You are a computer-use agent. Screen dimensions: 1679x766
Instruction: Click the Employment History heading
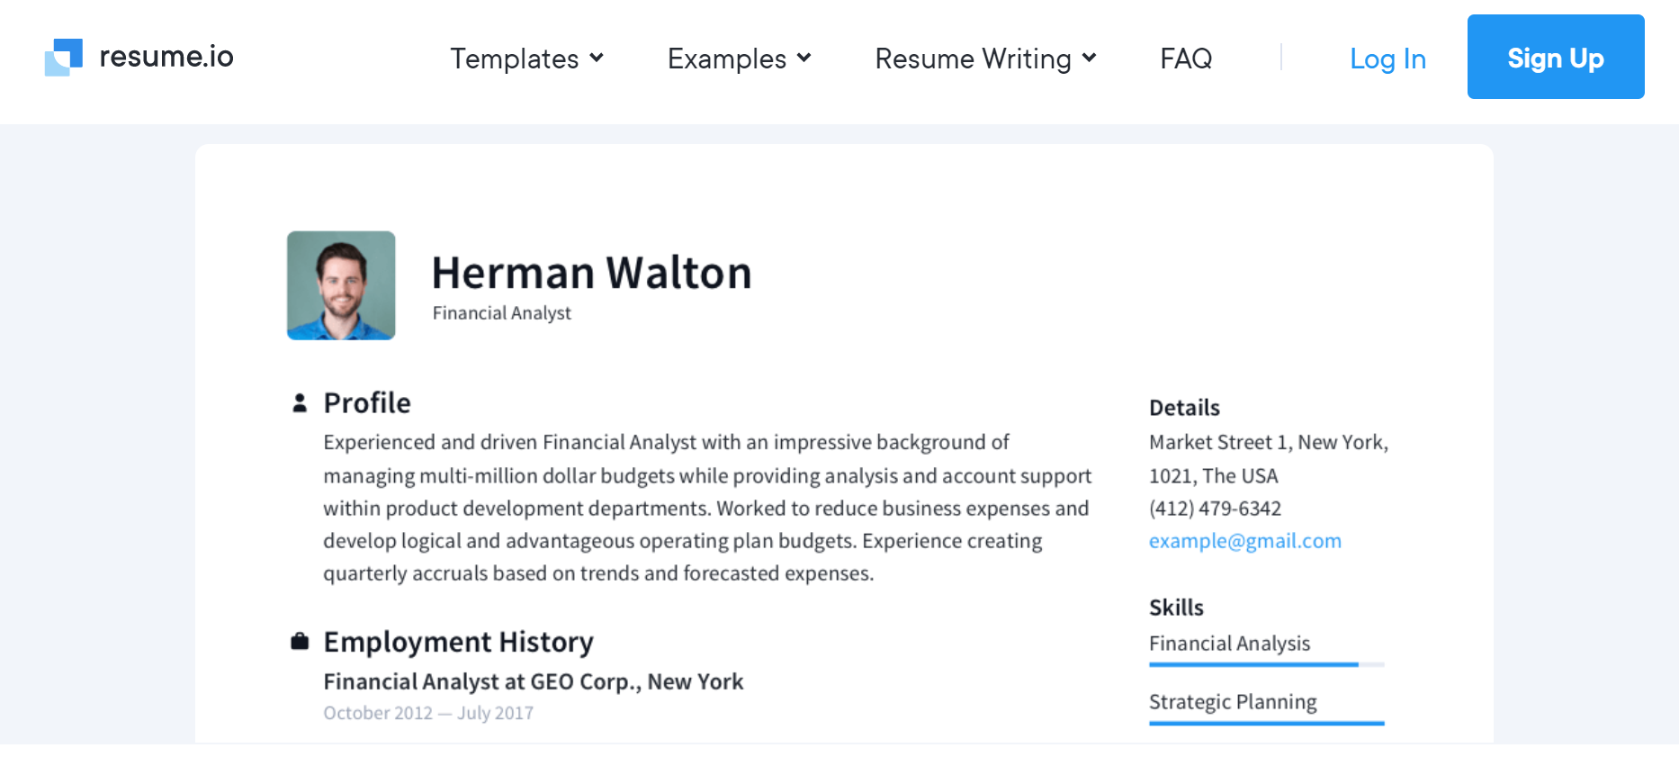point(459,642)
